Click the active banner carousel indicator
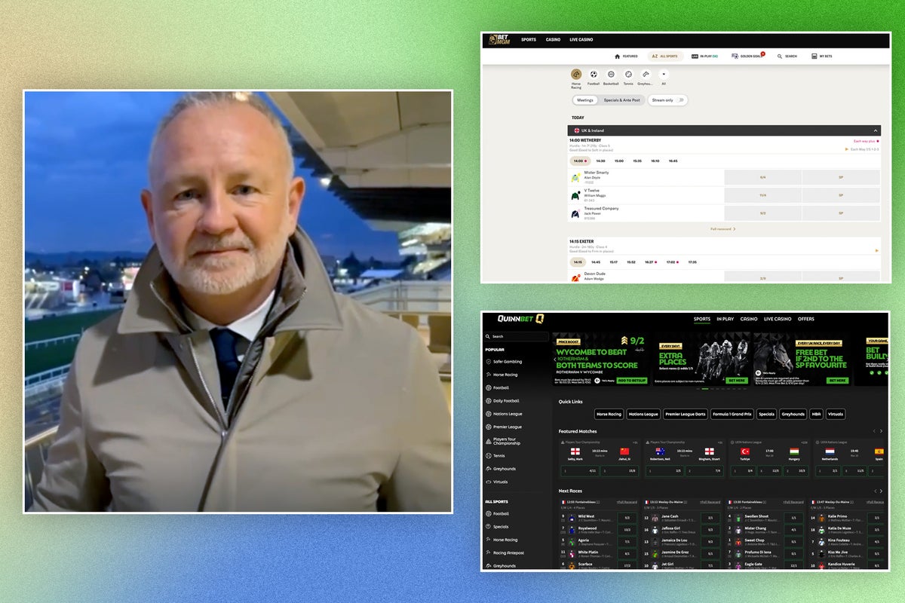 coord(704,389)
